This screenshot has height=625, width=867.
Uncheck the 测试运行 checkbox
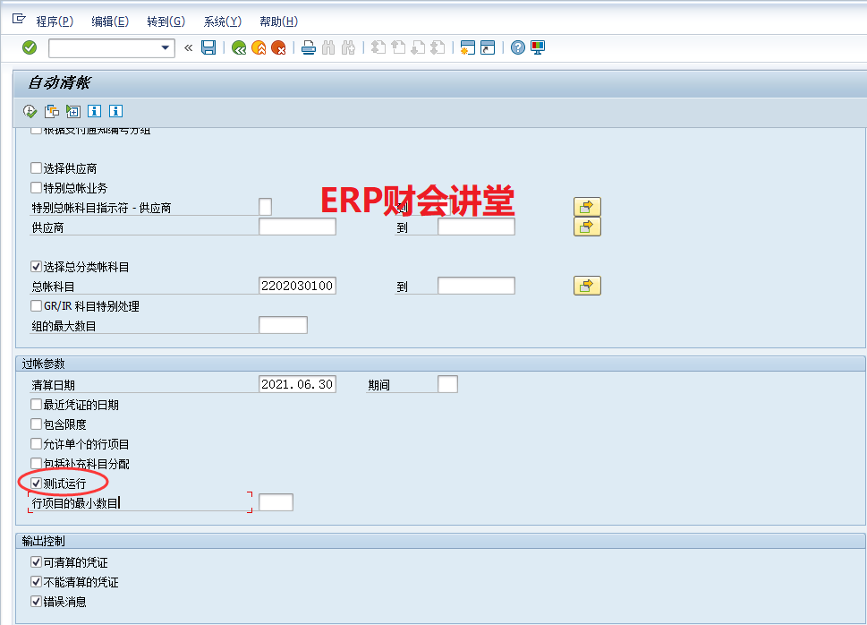[x=37, y=484]
